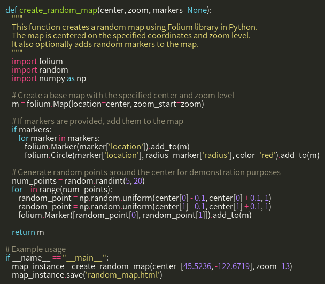
Task: Click the 'import folium' line
Action: click(x=37, y=61)
